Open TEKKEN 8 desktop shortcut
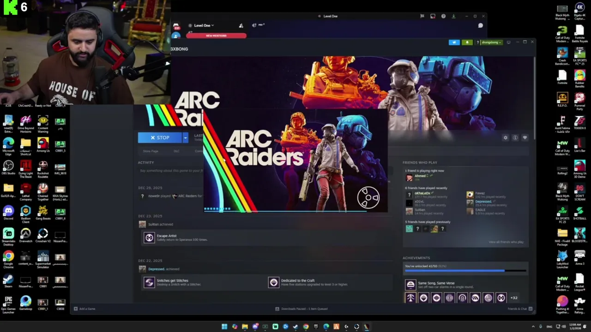This screenshot has height=332, width=591. (x=579, y=123)
